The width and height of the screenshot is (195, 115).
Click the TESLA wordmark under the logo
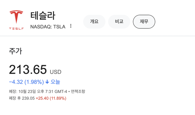16,28
